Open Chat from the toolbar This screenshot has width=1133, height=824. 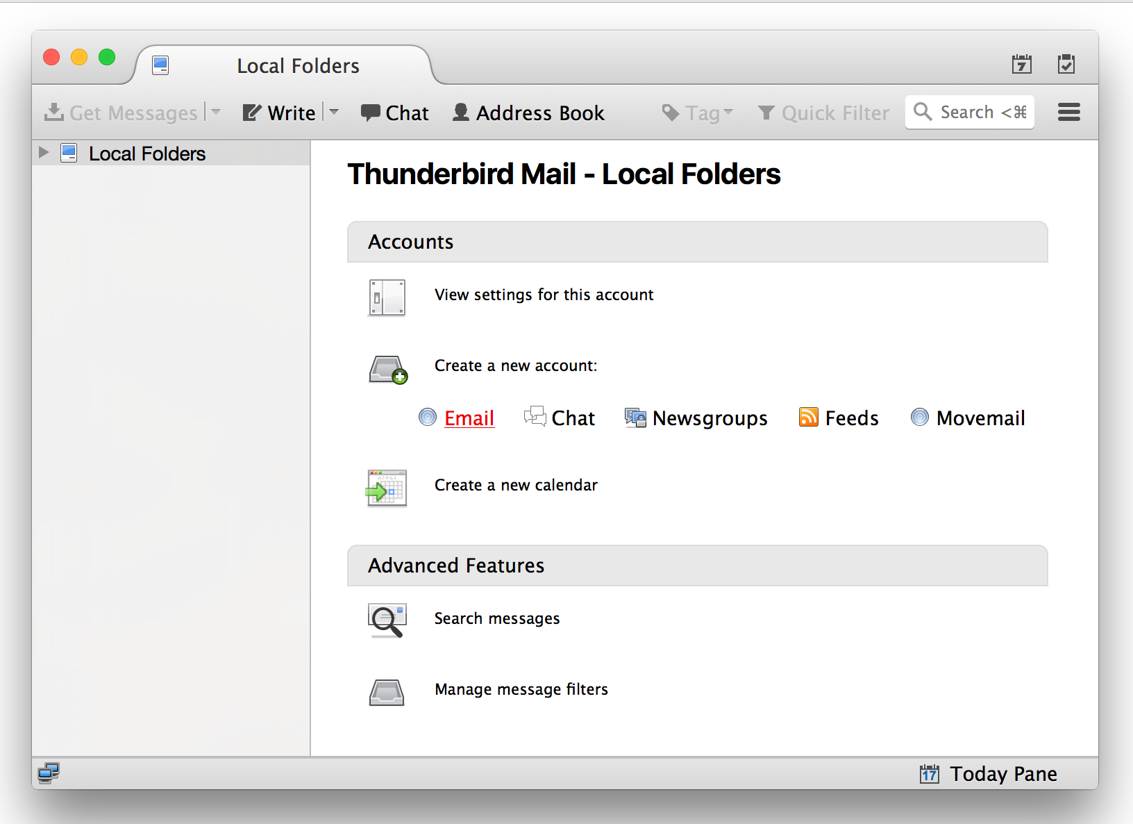click(x=395, y=113)
